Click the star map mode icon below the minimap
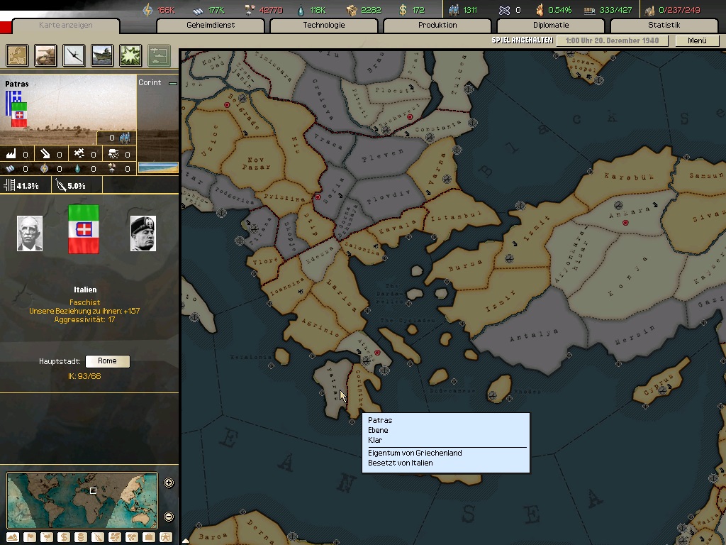 (x=165, y=537)
